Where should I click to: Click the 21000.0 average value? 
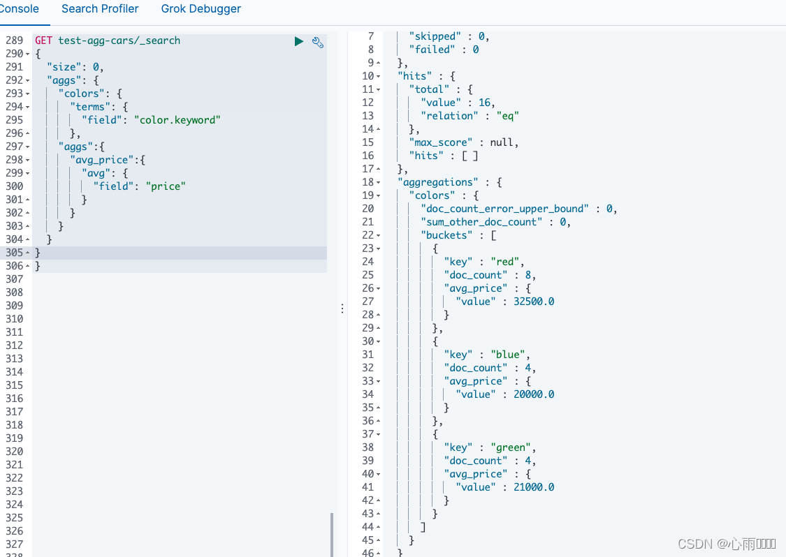[534, 487]
